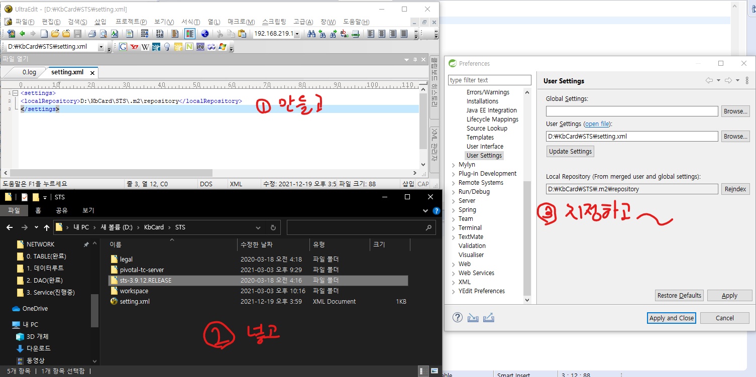Open the back history dropdown arrow in Preferences
The height and width of the screenshot is (377, 756).
[x=718, y=80]
